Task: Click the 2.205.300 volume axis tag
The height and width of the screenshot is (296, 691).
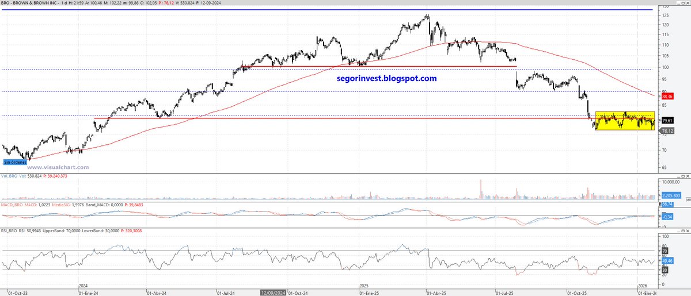Action: pos(672,196)
